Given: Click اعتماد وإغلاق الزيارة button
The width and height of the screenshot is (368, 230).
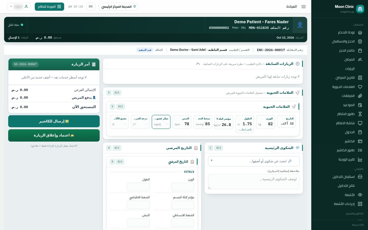Looking at the screenshot, I should pyautogui.click(x=54, y=135).
